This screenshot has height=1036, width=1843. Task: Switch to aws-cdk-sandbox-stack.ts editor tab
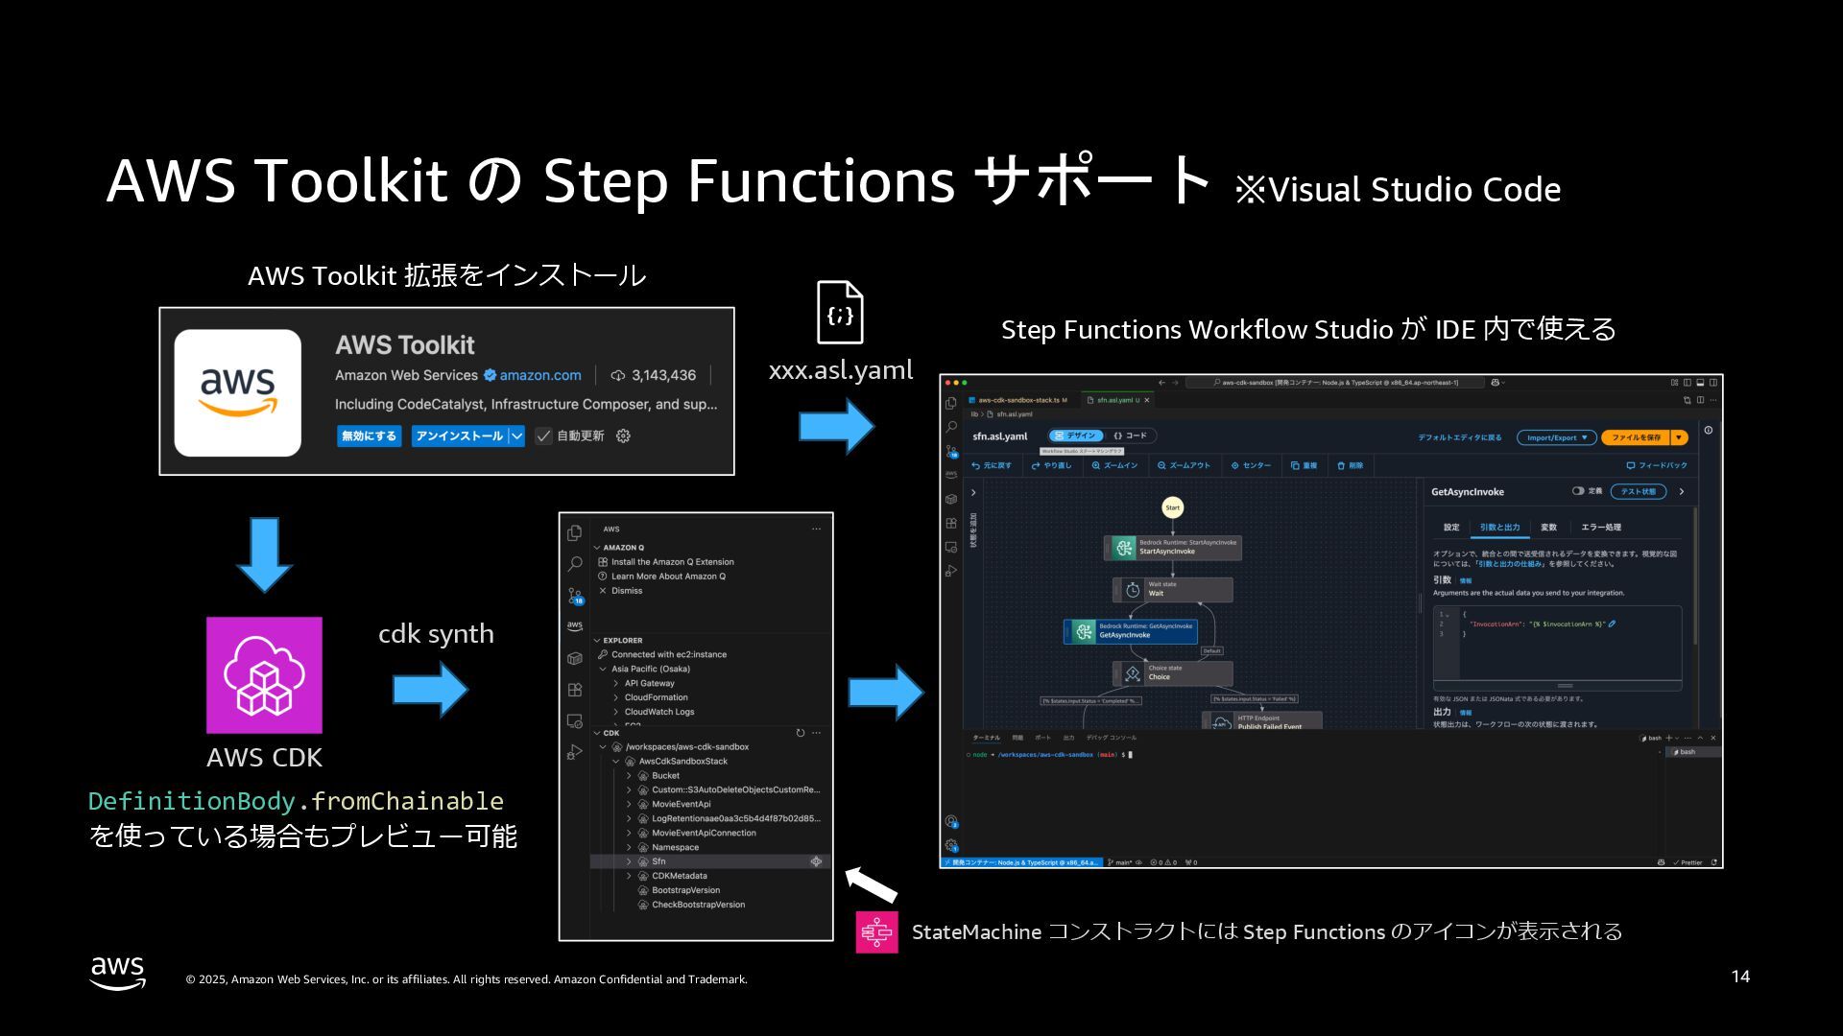(1020, 400)
